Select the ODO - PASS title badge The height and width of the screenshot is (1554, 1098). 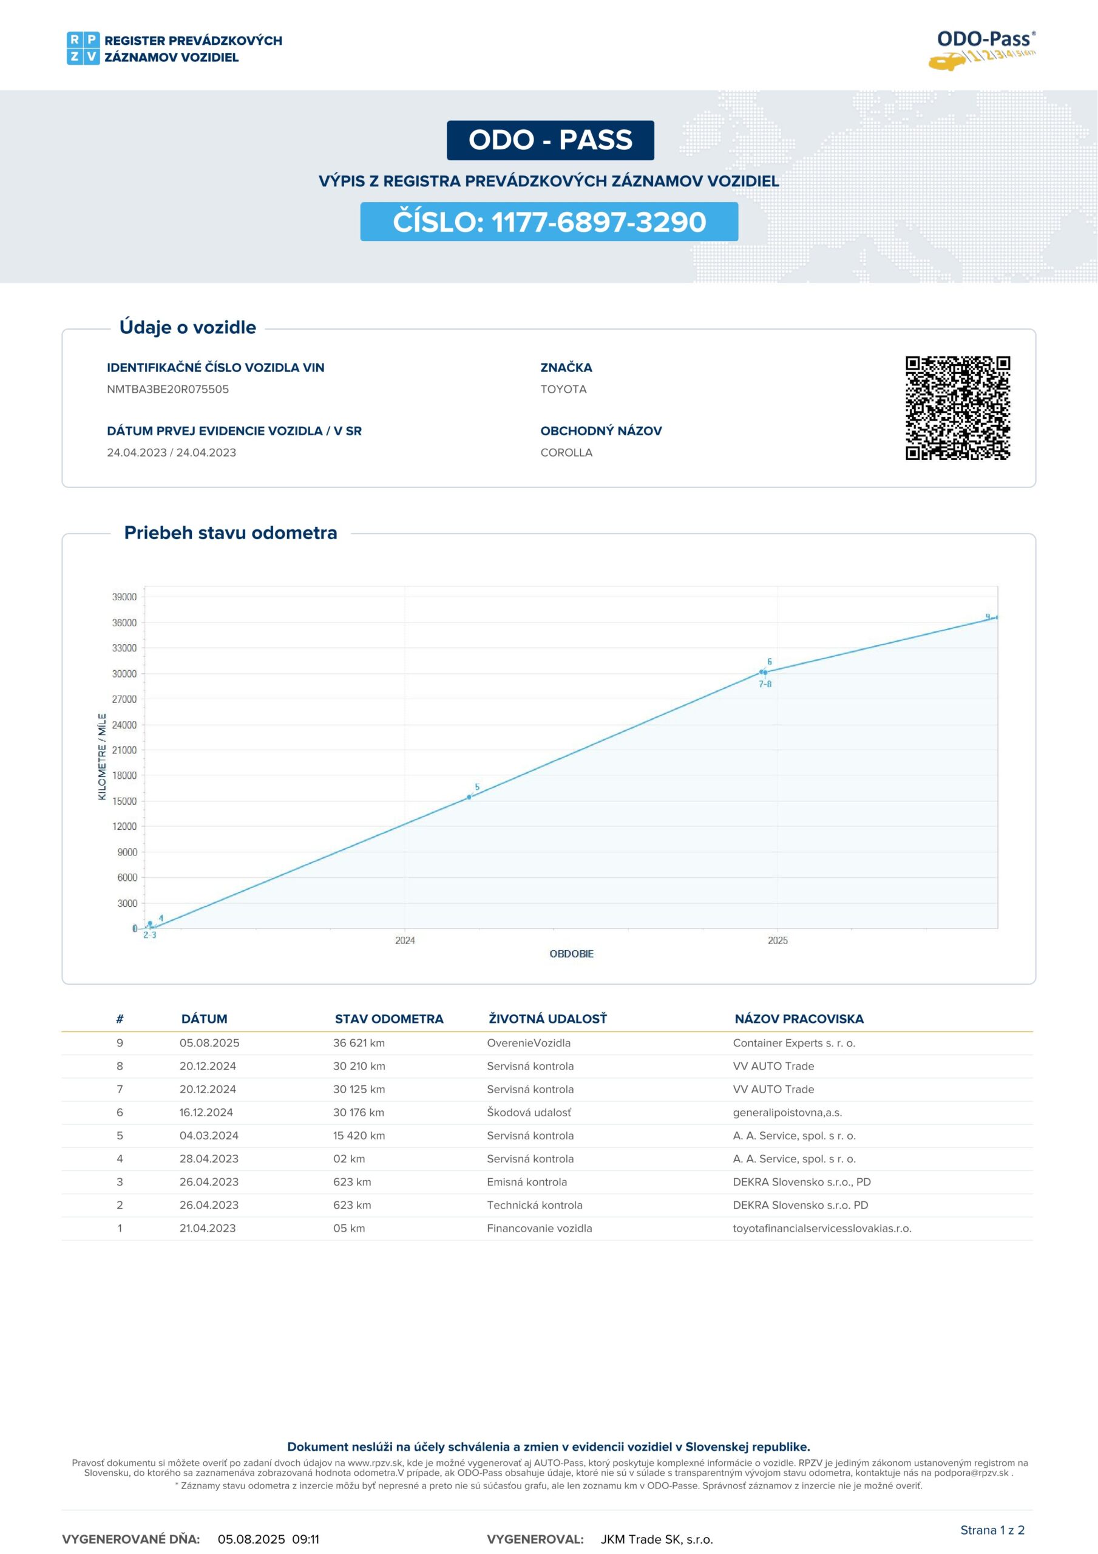click(550, 140)
